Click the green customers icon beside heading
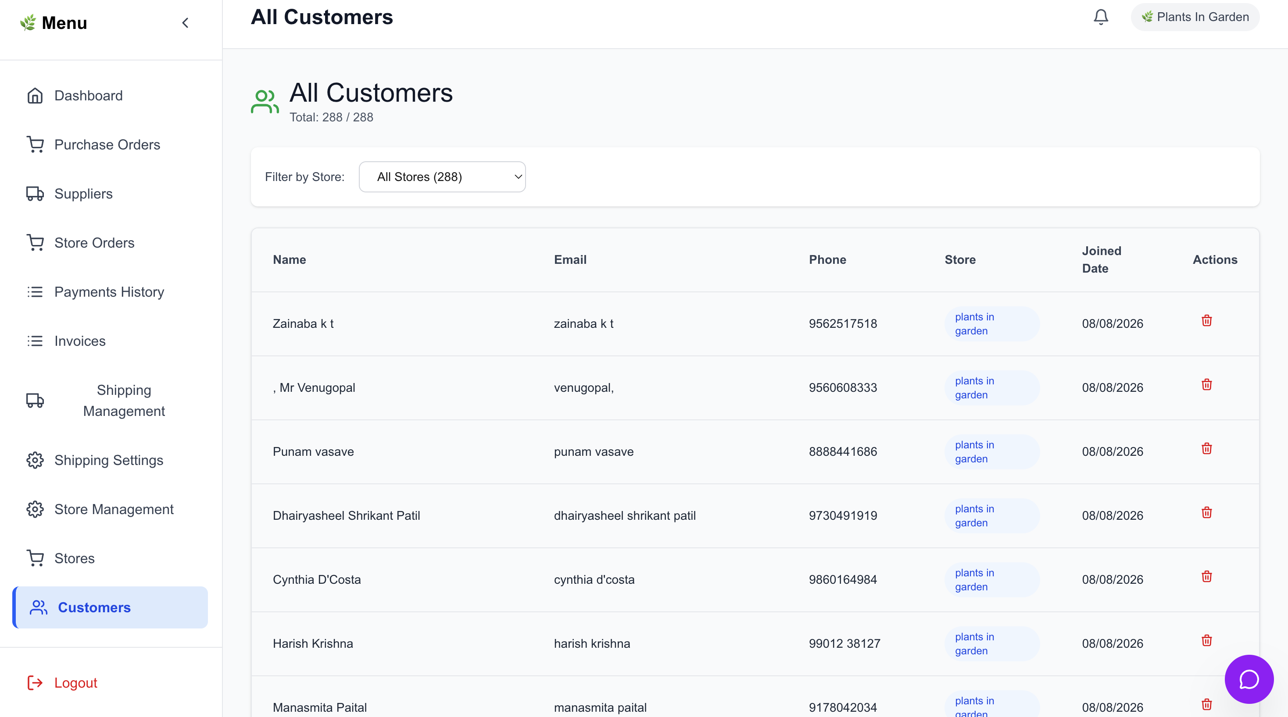The image size is (1288, 717). click(265, 101)
